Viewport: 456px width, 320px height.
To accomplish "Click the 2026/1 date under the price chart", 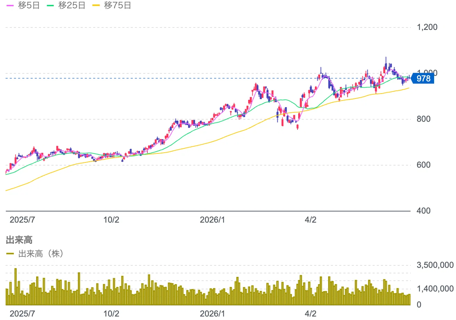I will (x=213, y=220).
